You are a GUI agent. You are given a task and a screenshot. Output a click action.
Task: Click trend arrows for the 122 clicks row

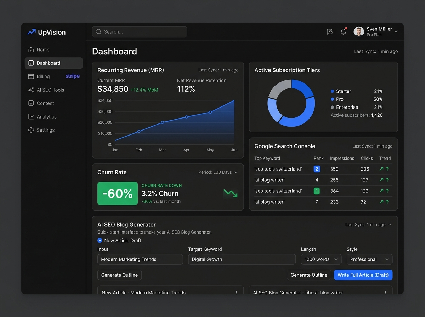pos(384,191)
